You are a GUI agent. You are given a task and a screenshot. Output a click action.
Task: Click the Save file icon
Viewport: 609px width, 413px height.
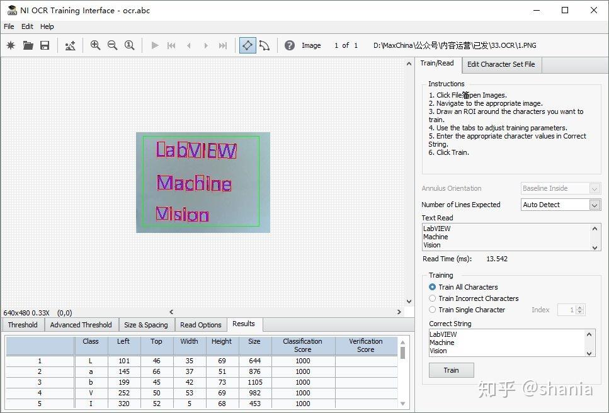point(44,45)
